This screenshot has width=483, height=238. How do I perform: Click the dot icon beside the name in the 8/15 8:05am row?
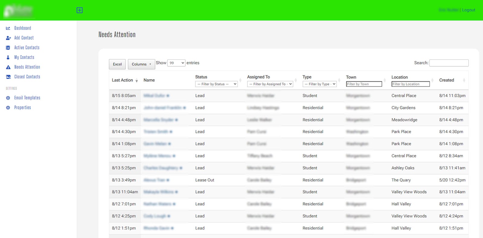168,96
